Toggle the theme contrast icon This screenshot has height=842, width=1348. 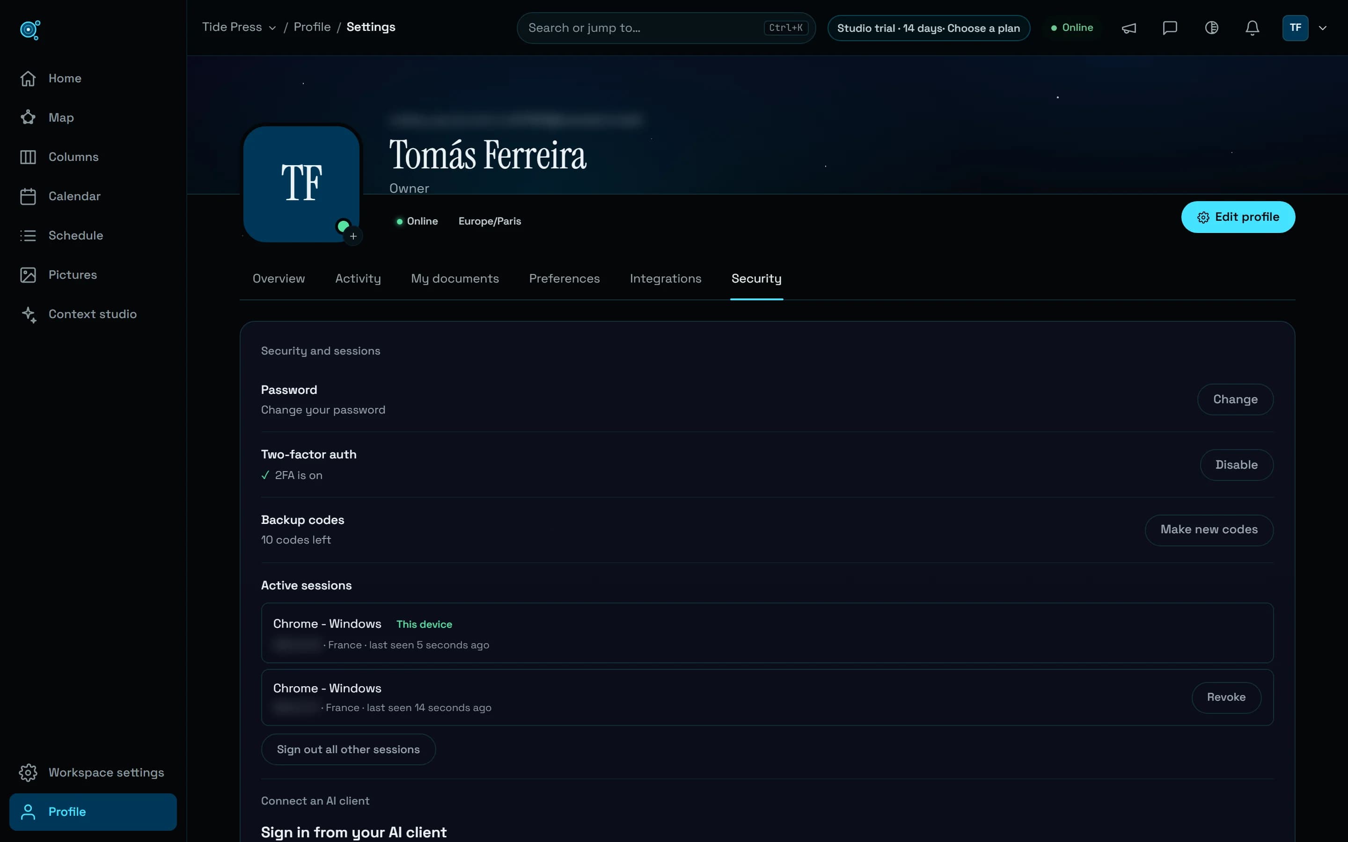[1211, 28]
